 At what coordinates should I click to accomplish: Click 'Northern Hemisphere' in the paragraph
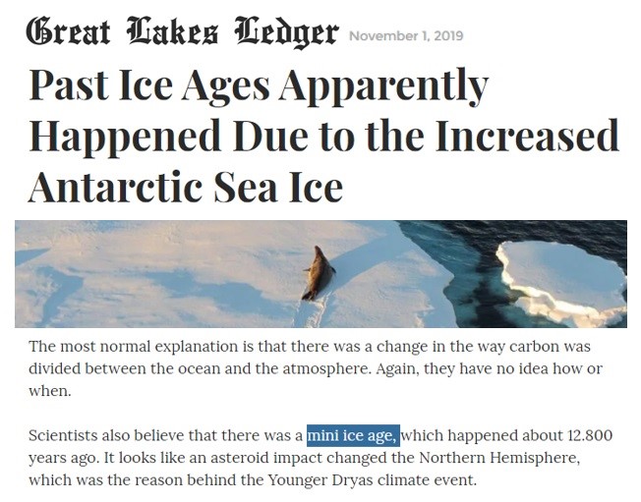click(499, 458)
